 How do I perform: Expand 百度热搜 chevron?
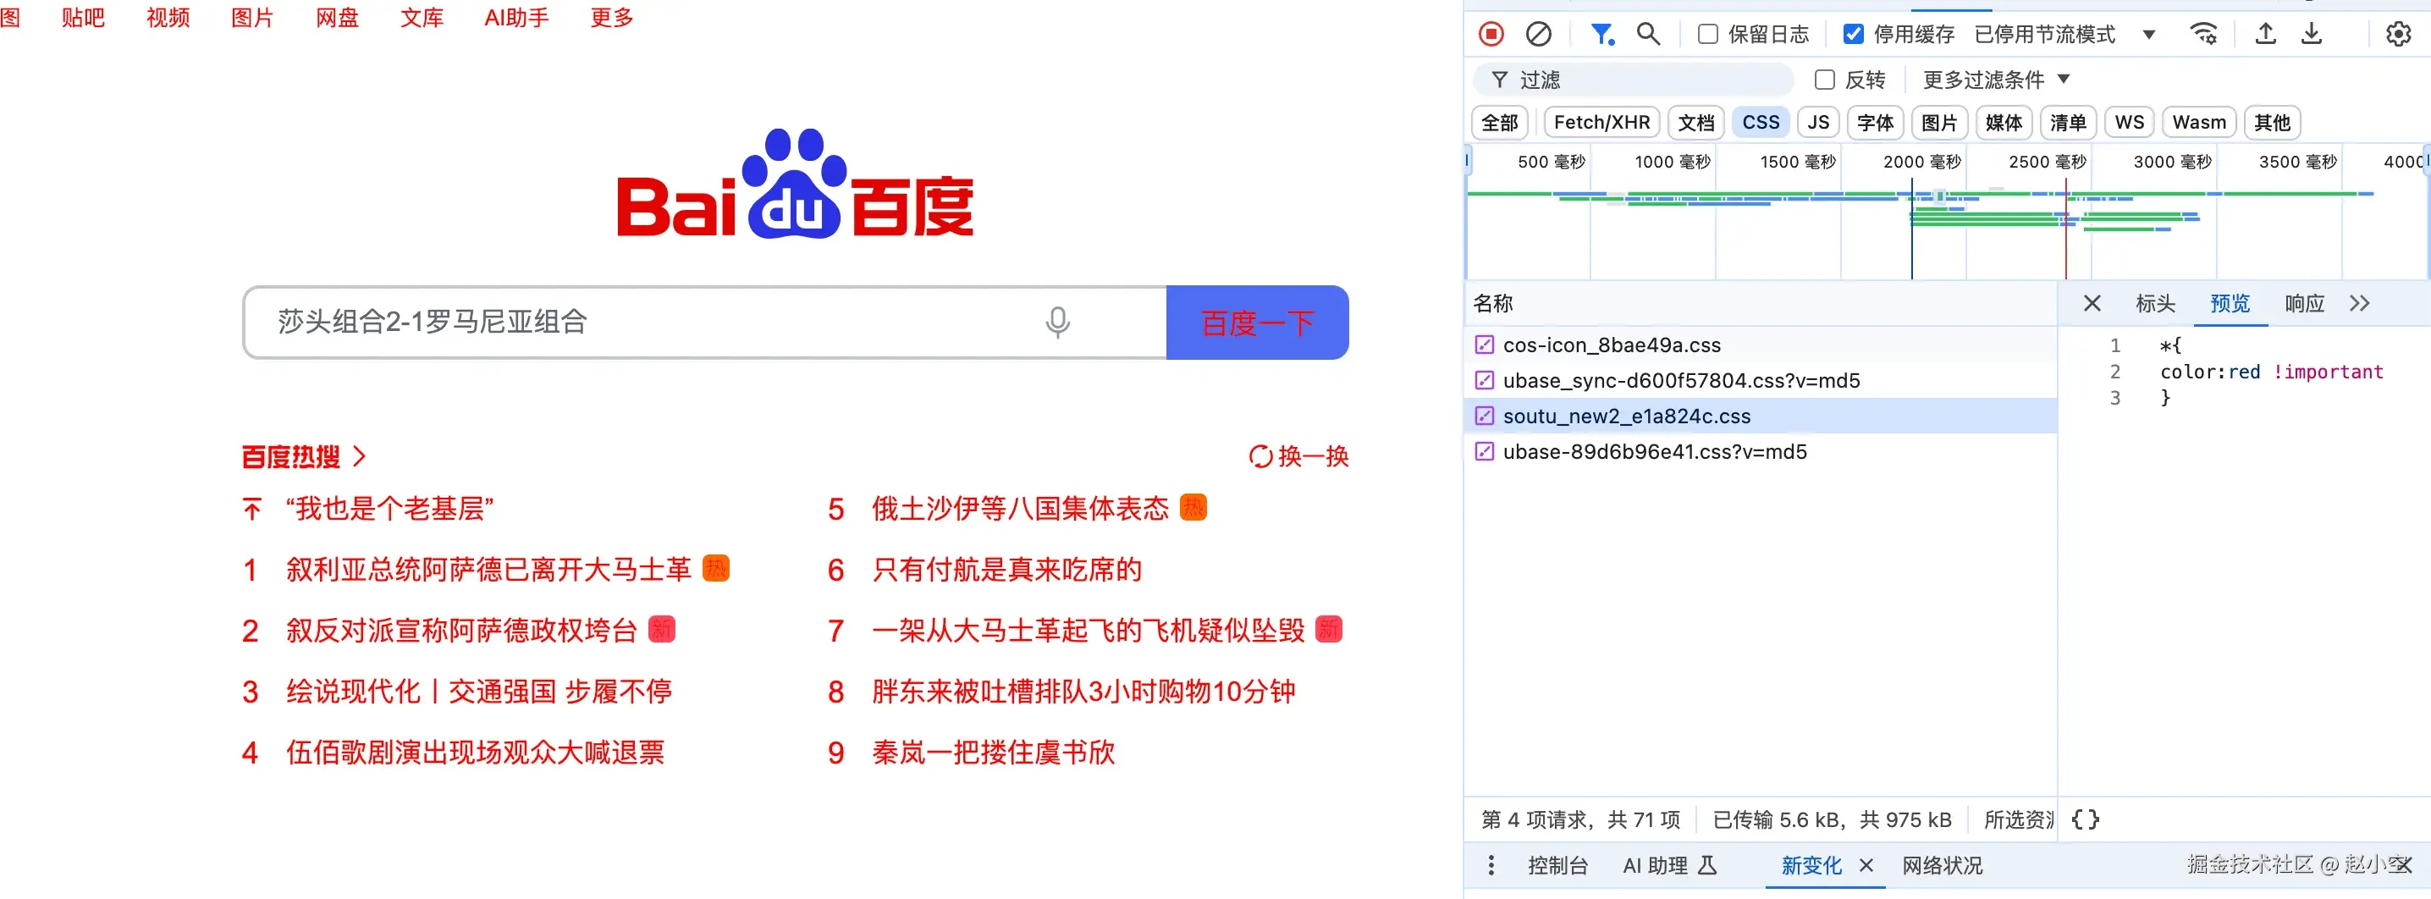pos(360,456)
